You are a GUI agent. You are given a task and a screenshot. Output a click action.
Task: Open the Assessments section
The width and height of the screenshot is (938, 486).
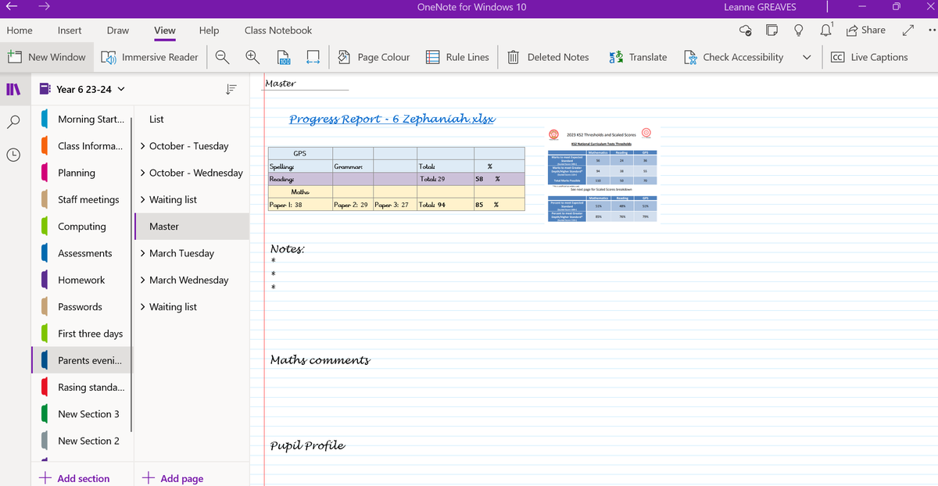pyautogui.click(x=82, y=253)
